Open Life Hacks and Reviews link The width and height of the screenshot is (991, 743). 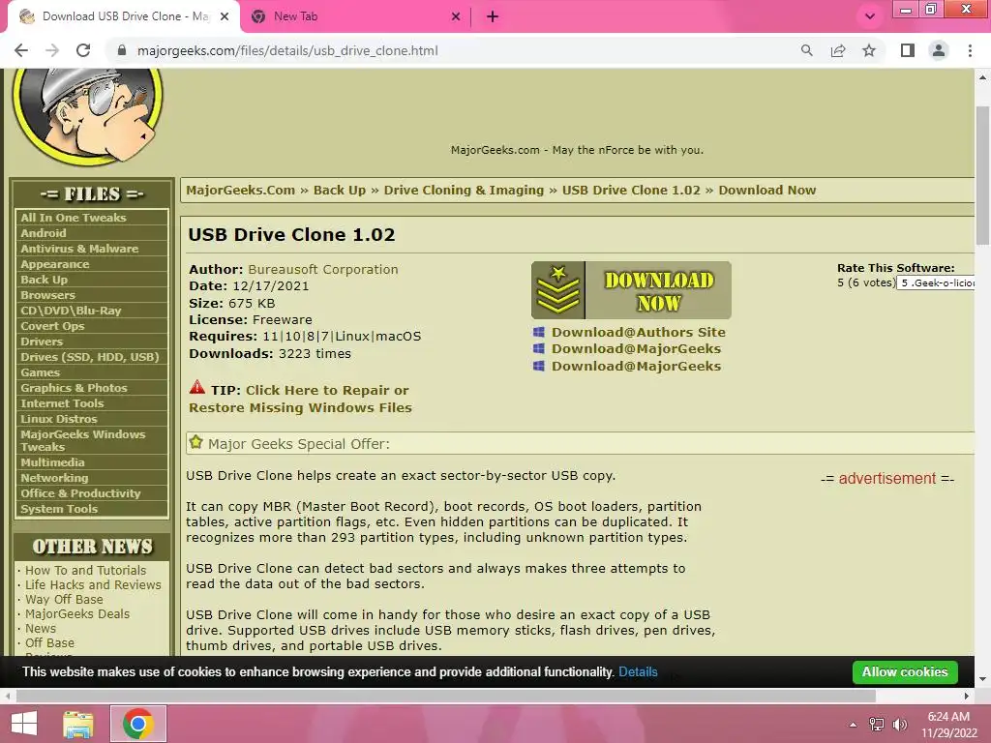pos(93,585)
